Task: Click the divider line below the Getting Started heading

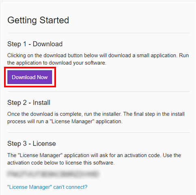Action: 98,33
